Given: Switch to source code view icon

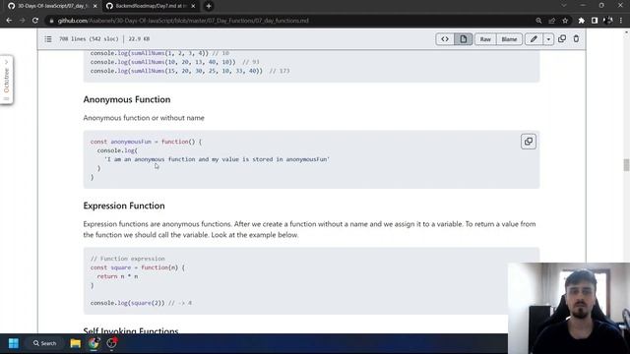Looking at the screenshot, I should point(445,39).
